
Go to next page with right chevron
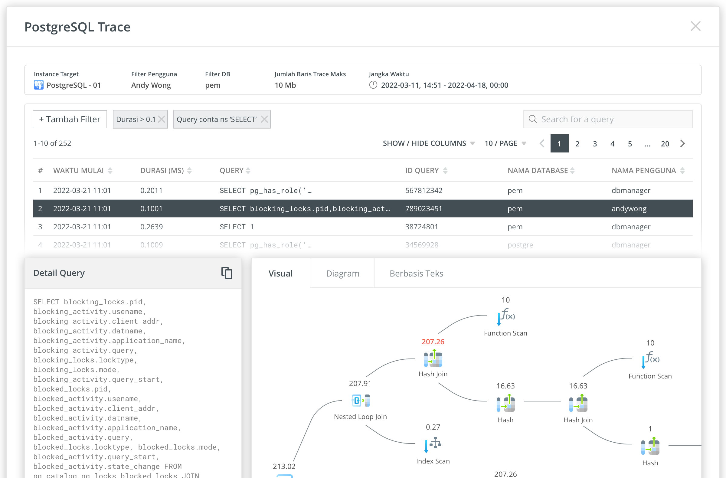coord(683,143)
